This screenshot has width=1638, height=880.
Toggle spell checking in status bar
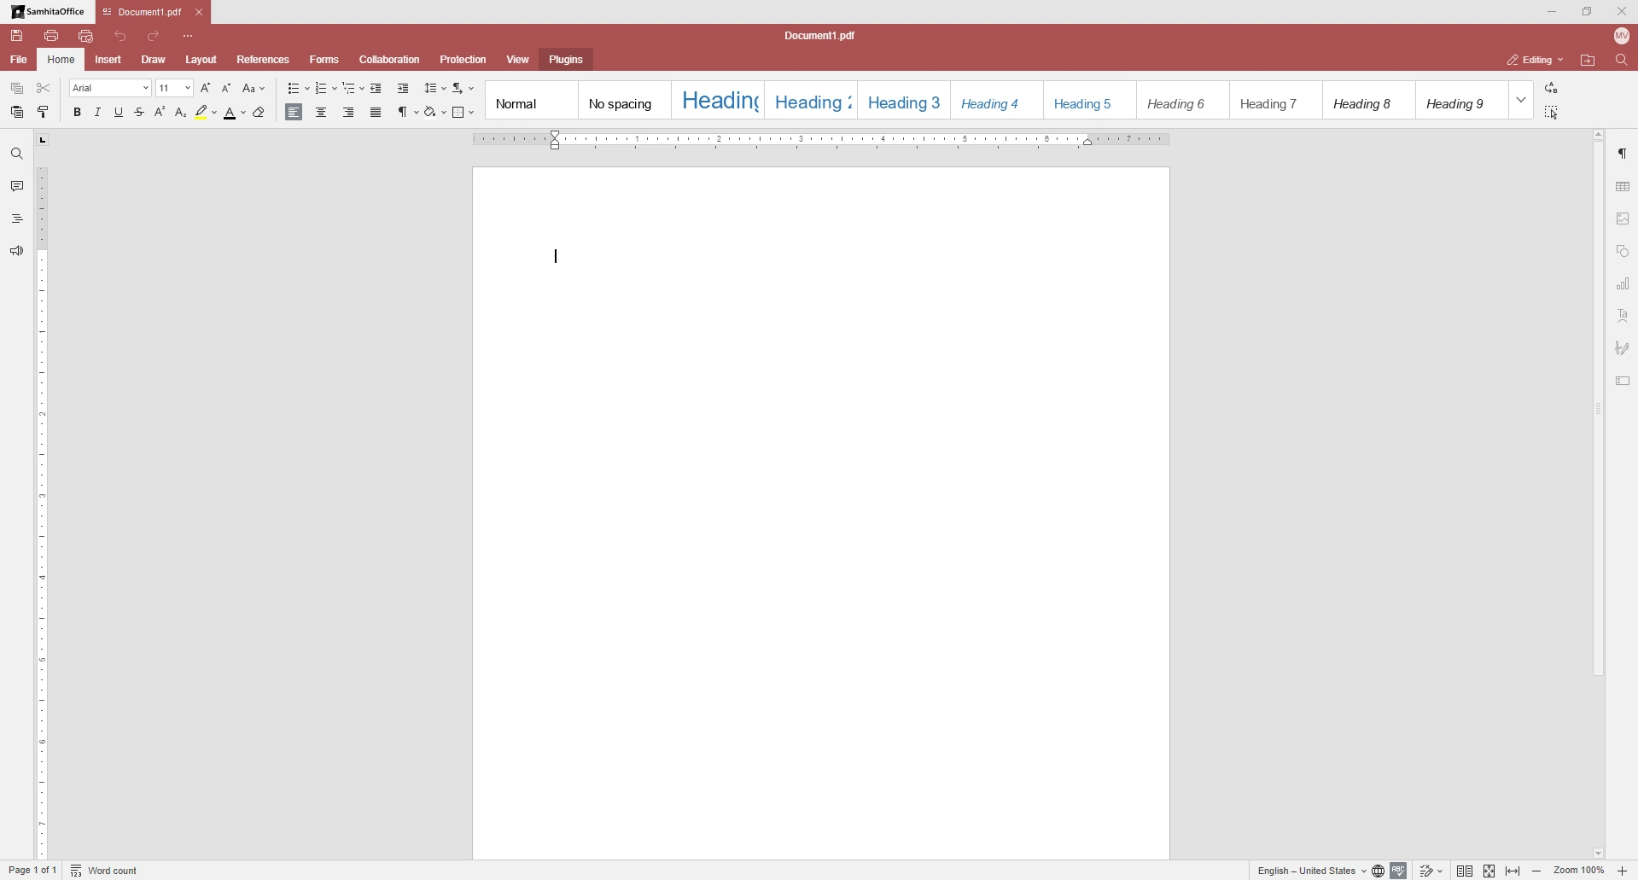1399,871
